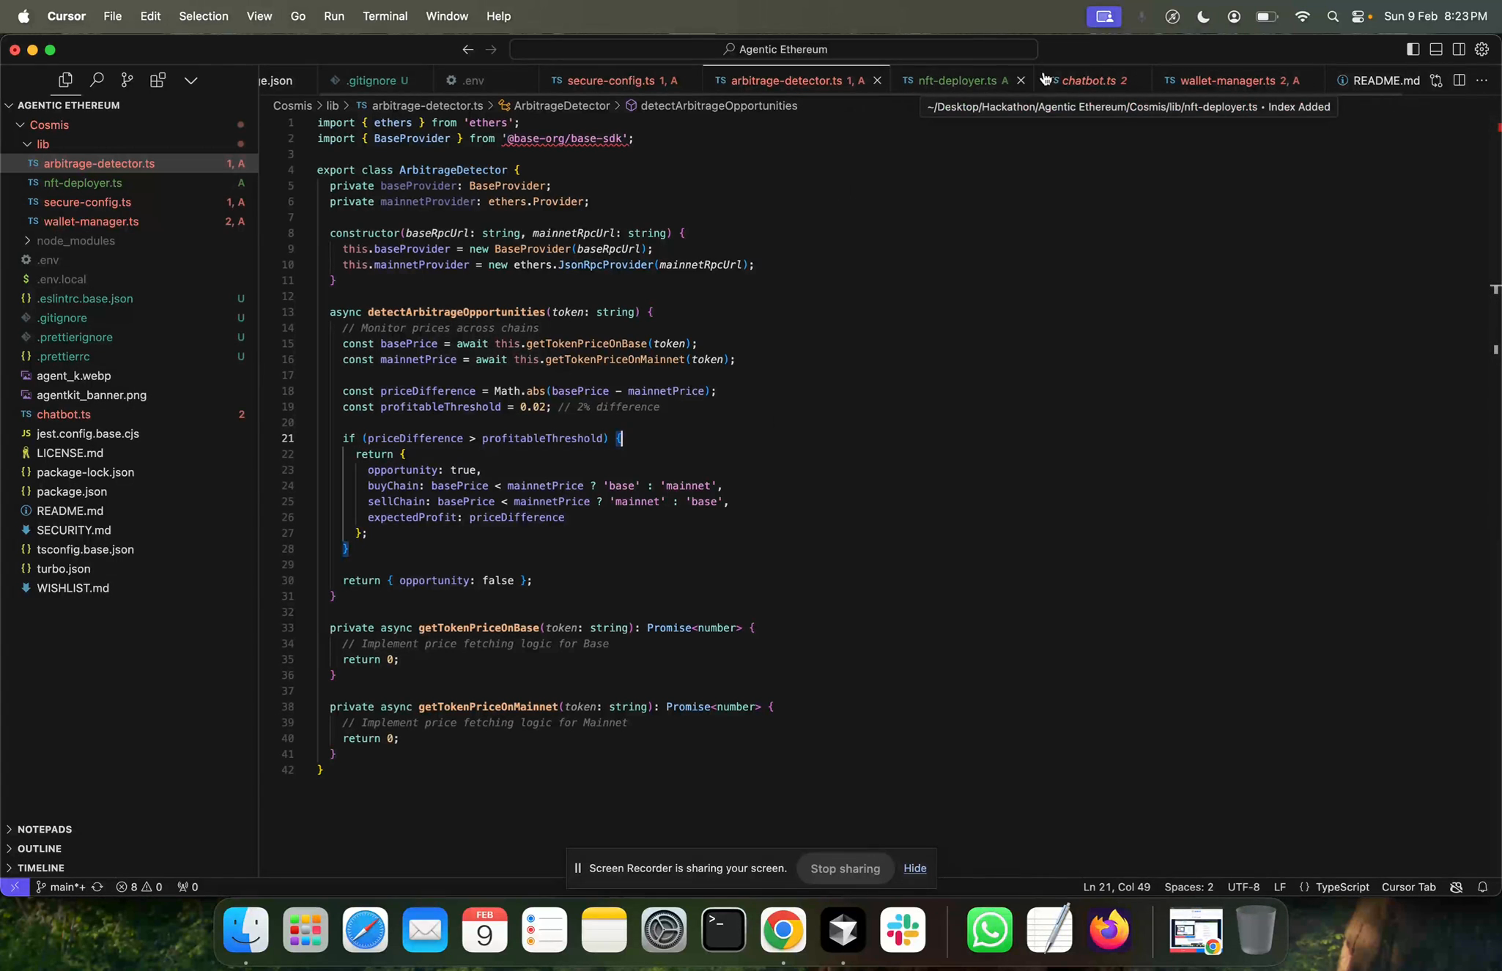
Task: Open the Explorer view icon
Action: pos(65,80)
